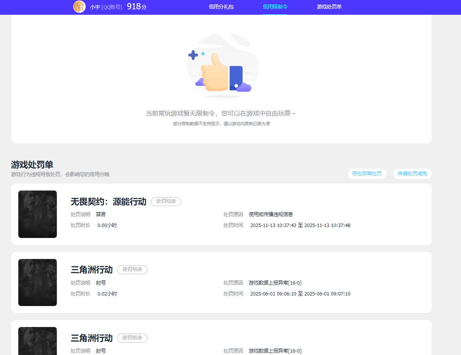Click the username 小宇 in the header
461x355 pixels.
tap(95, 7)
